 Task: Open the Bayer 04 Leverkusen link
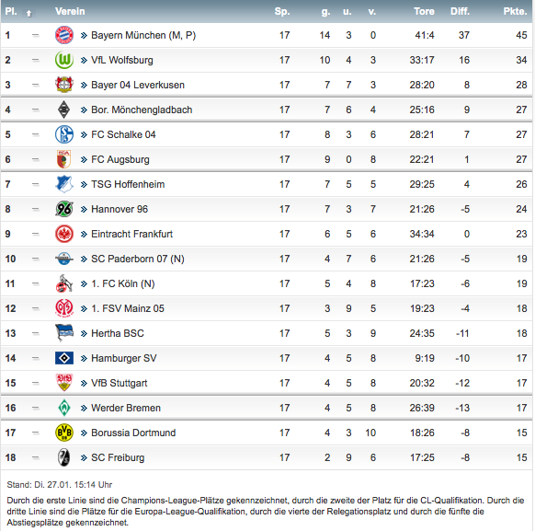(x=138, y=85)
